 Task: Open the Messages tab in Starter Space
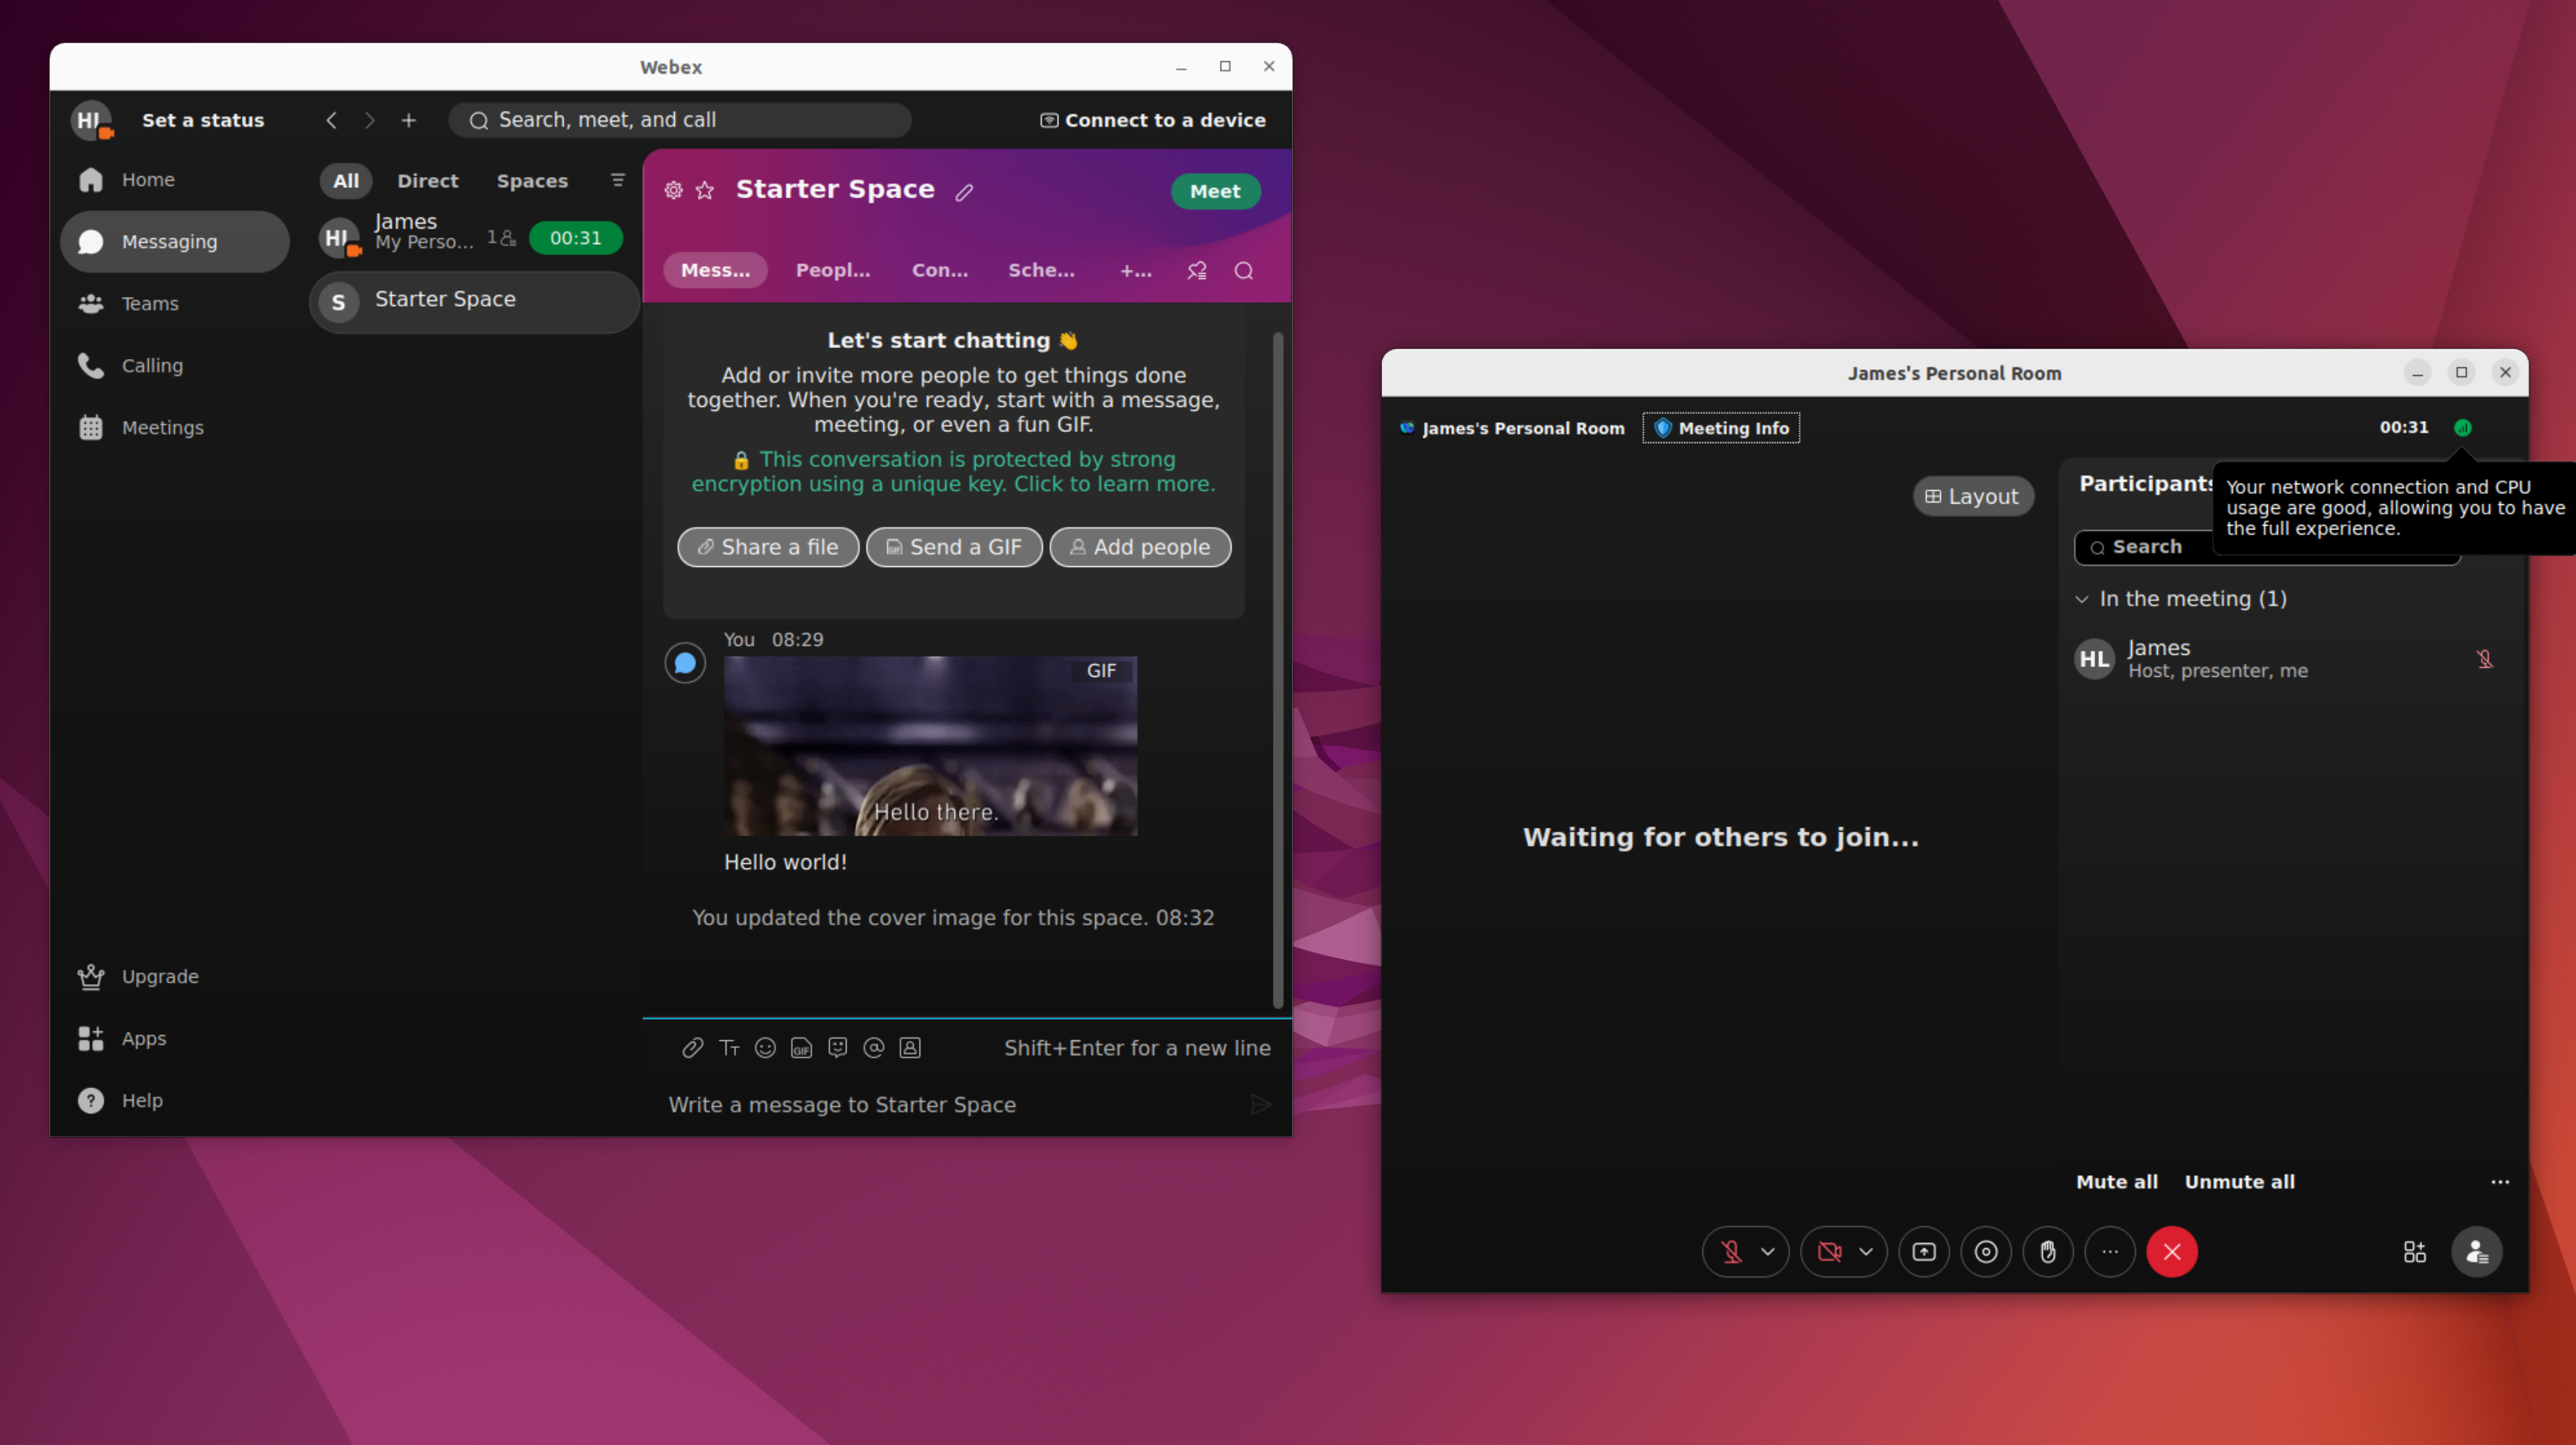coord(716,270)
